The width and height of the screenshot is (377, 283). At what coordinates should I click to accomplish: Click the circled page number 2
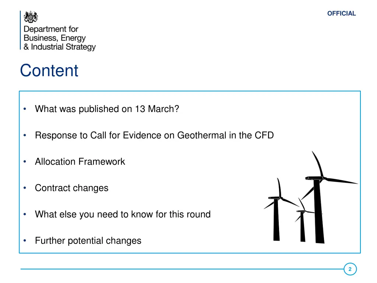[x=350, y=269]
